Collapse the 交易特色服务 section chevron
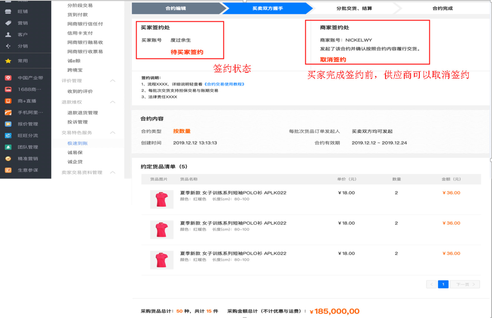The height and width of the screenshot is (318, 492). click(x=113, y=133)
